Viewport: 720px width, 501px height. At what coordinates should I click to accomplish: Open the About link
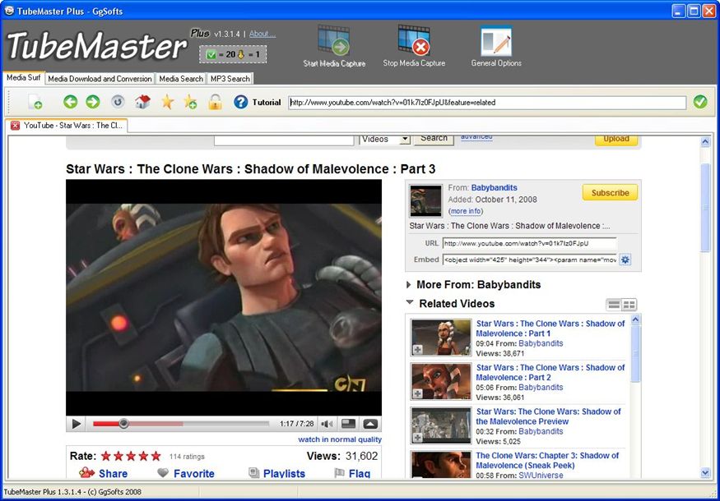[262, 34]
